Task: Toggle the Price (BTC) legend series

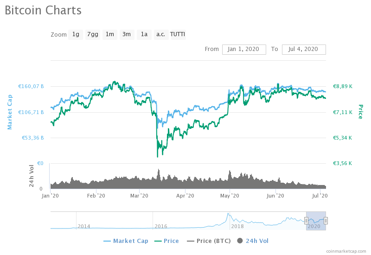Action: pyautogui.click(x=209, y=241)
